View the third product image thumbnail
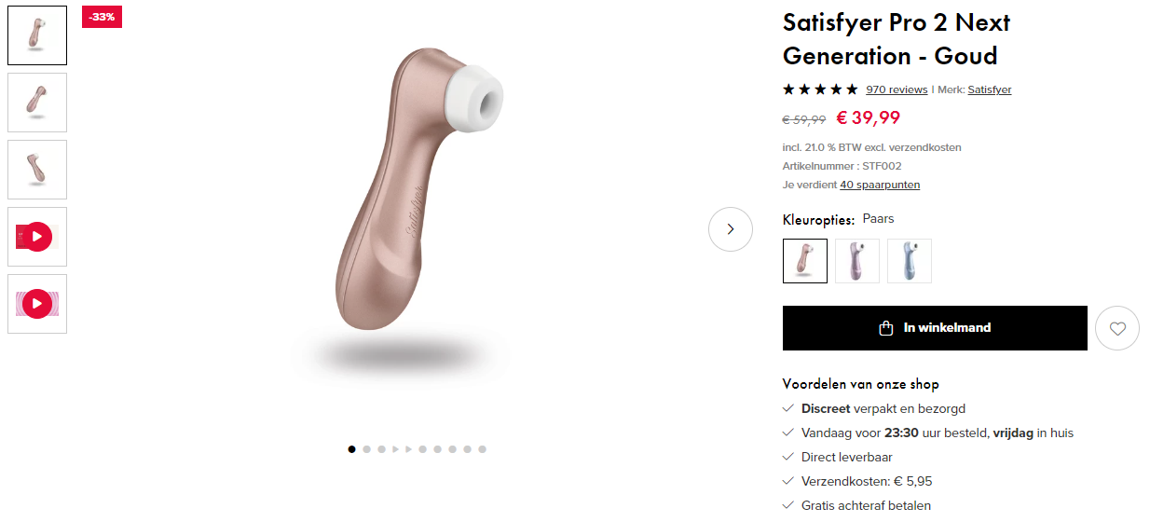 pos(37,170)
